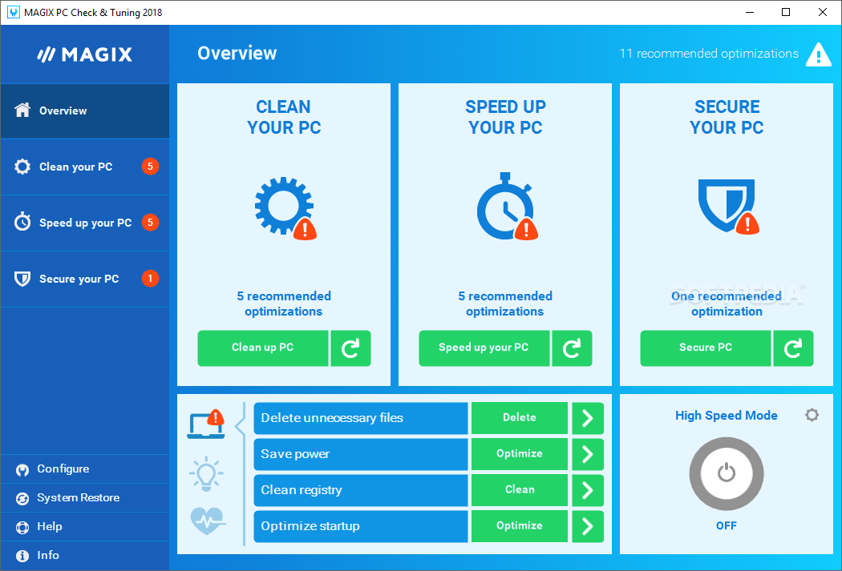Open the Help menu item
This screenshot has height=571, width=842.
tap(85, 526)
